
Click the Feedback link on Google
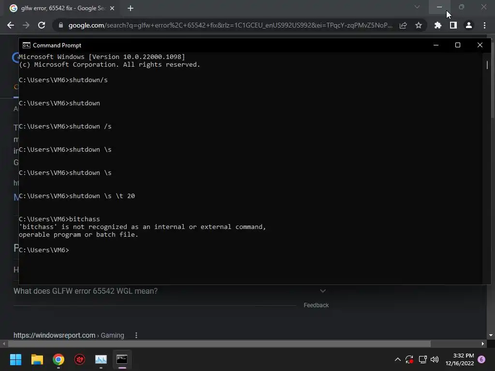[x=316, y=305]
